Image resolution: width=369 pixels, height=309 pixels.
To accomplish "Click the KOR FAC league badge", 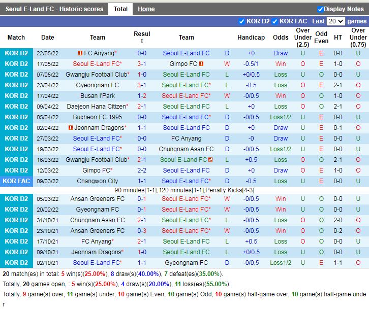I will [x=16, y=181].
